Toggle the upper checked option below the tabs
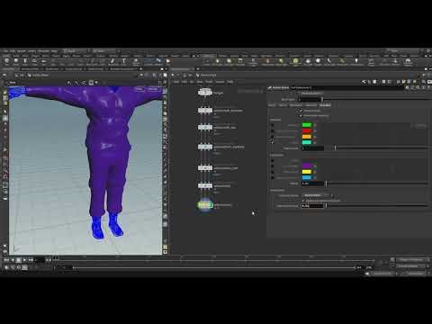 (301, 111)
